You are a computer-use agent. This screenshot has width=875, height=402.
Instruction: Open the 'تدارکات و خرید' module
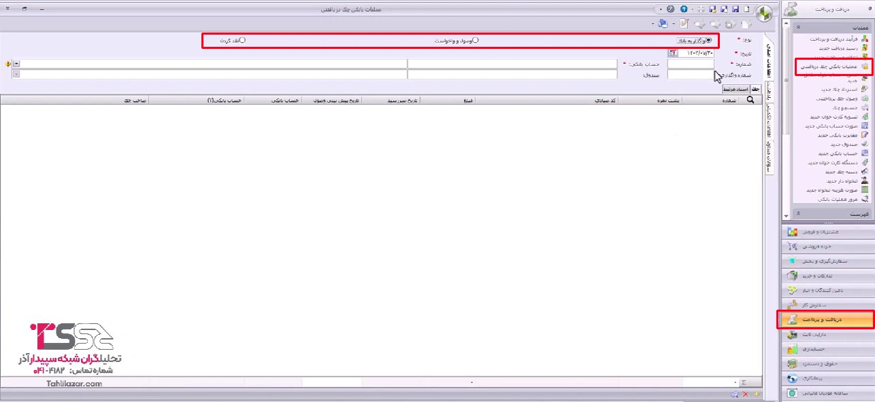[x=828, y=276]
